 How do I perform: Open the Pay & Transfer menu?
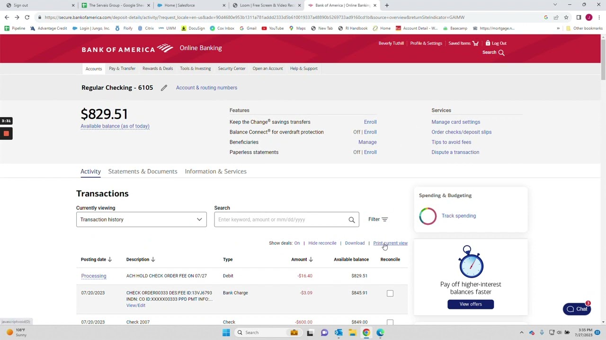122,68
